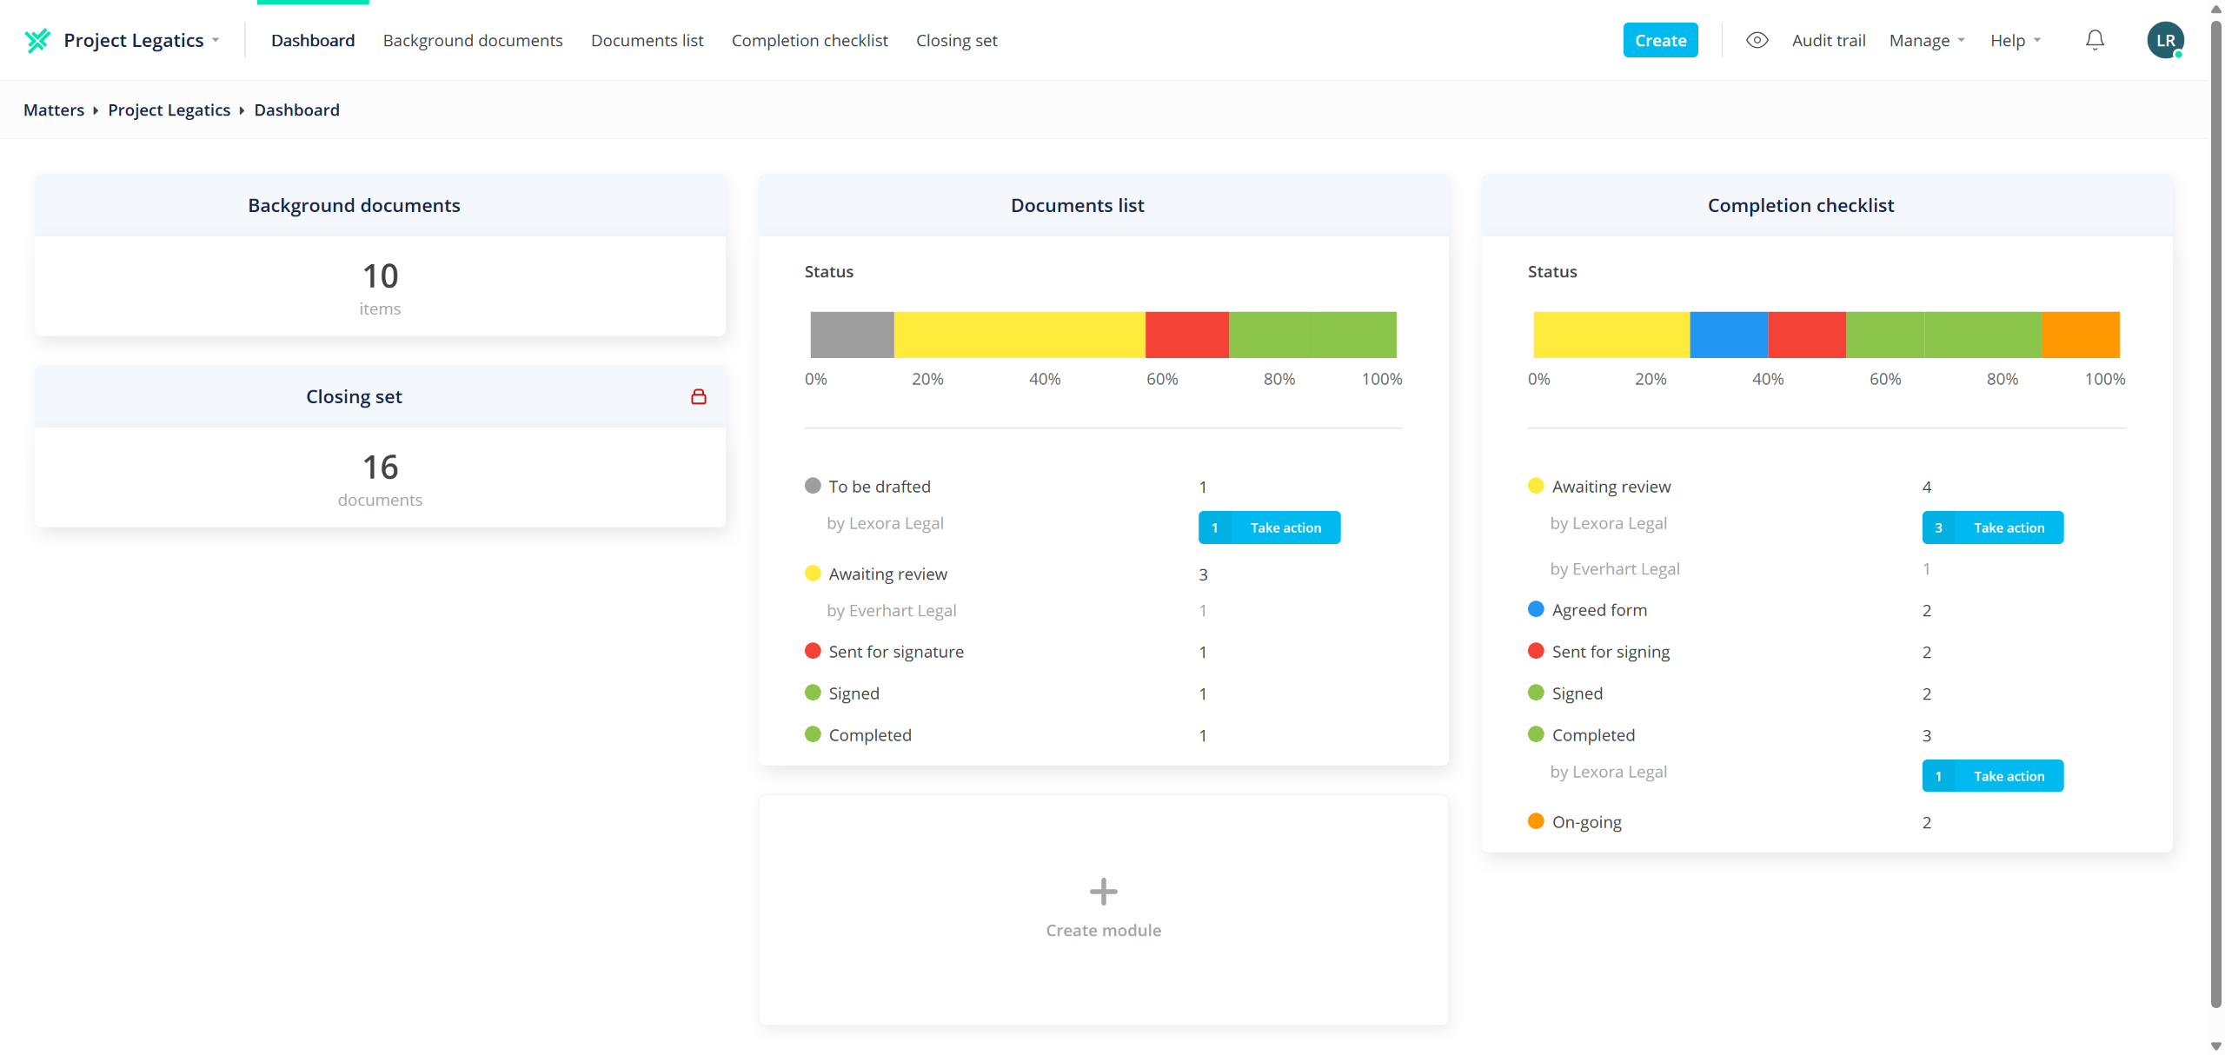This screenshot has height=1055, width=2225.
Task: Open the Background documents 10 items card
Action: [380, 286]
